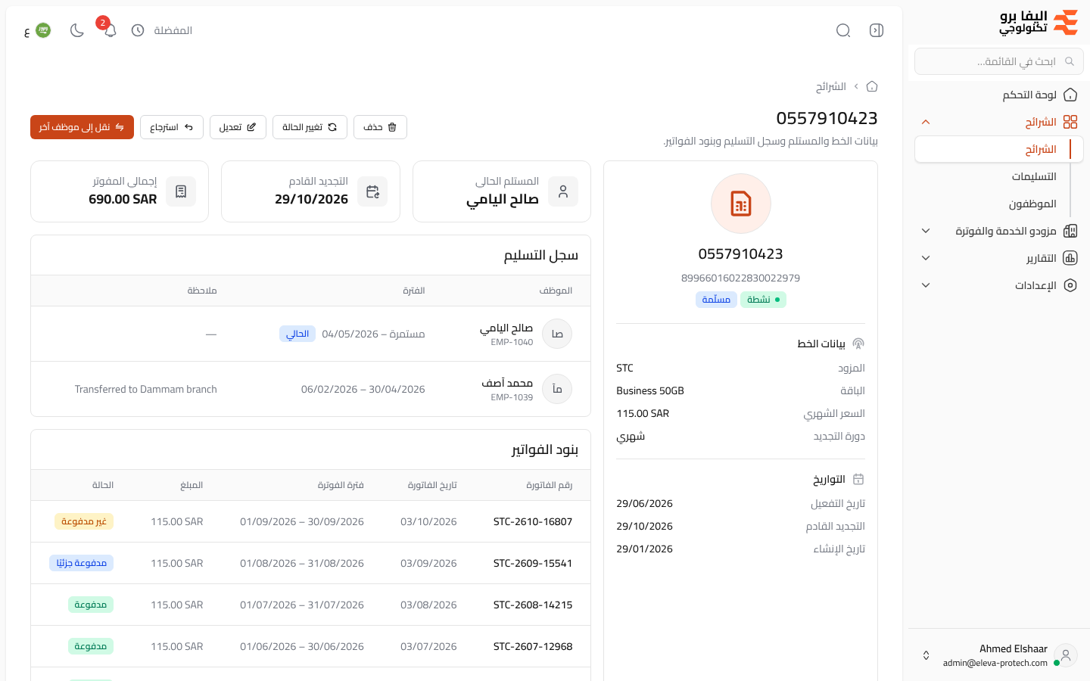The width and height of the screenshot is (1090, 681).
Task: Click avatar for محمد آصف row
Action: click(557, 389)
